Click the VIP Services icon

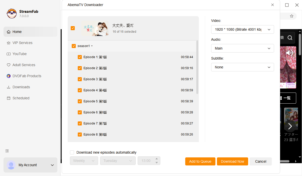pos(9,43)
